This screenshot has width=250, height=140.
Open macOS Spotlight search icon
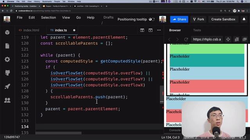click(237, 2)
